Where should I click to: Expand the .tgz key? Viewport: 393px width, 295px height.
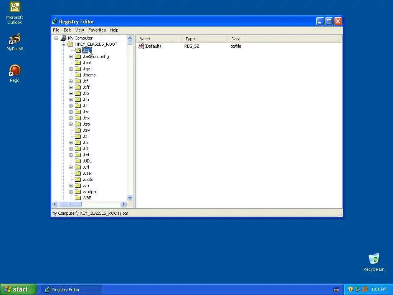pos(71,69)
